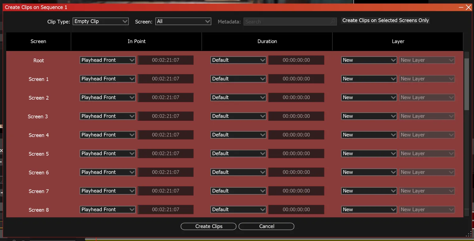Click Screen 4 In Point timecode field
The height and width of the screenshot is (241, 474).
coord(166,135)
